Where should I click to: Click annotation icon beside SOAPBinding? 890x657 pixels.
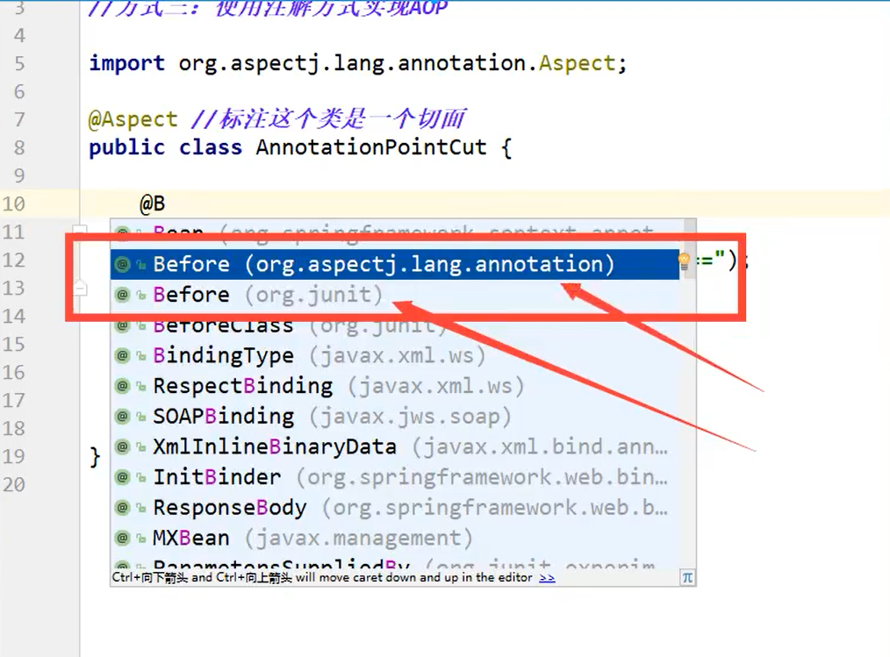click(123, 417)
